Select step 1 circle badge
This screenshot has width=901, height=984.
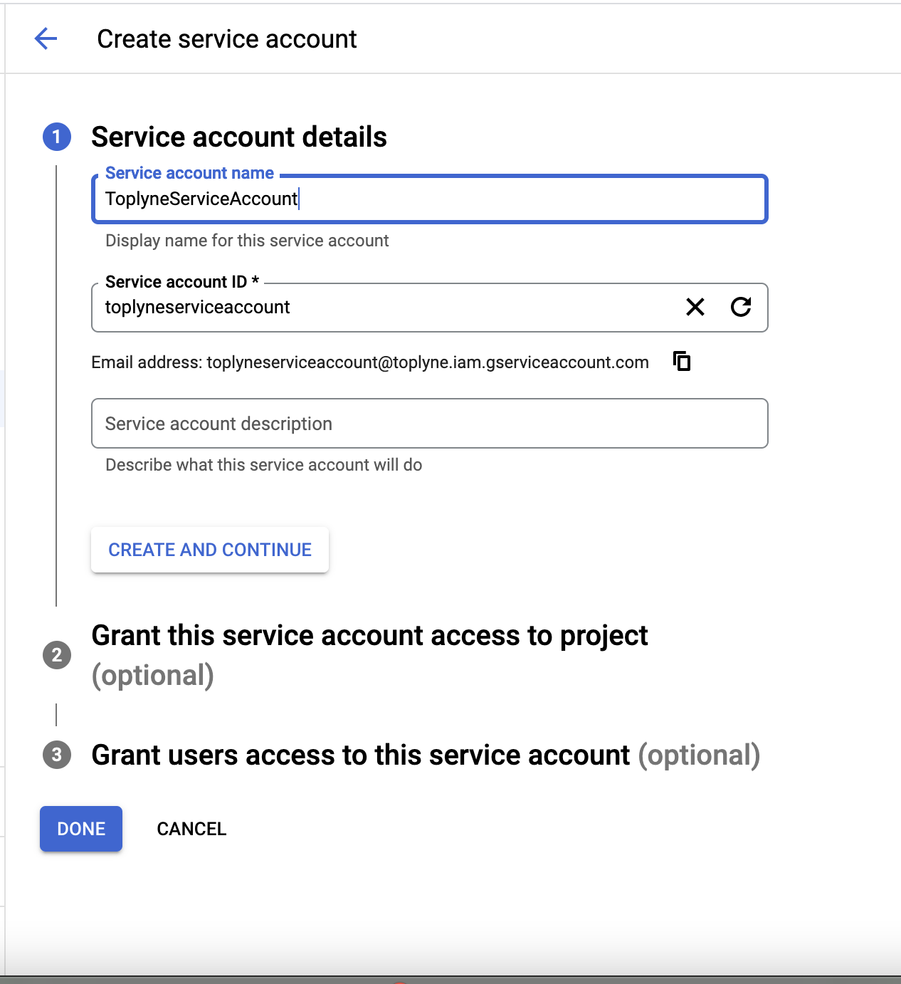tap(57, 137)
